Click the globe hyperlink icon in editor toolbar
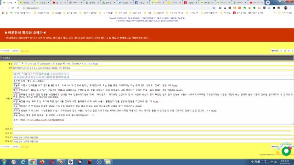This screenshot has width=294, height=165. (x=48, y=74)
